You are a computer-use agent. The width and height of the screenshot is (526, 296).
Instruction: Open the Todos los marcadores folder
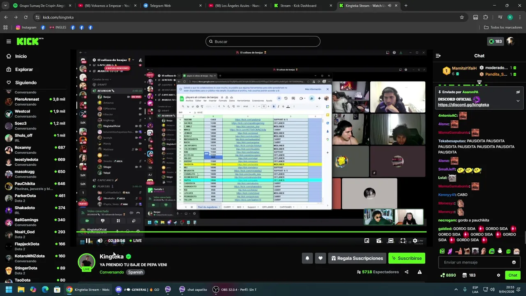pos(503,28)
